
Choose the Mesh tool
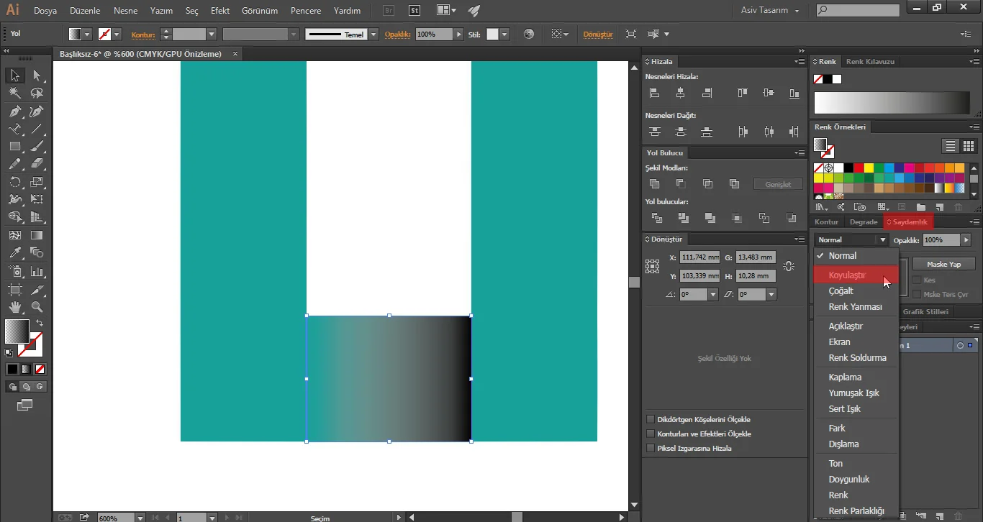tap(14, 235)
